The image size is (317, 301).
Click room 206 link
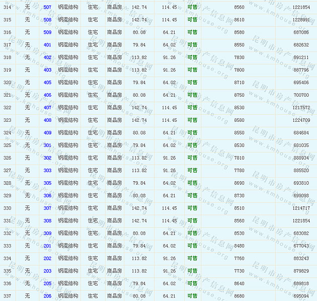point(47,296)
